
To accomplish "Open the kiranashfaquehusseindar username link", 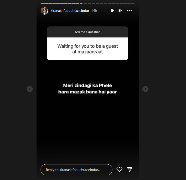I will pyautogui.click(x=70, y=11).
